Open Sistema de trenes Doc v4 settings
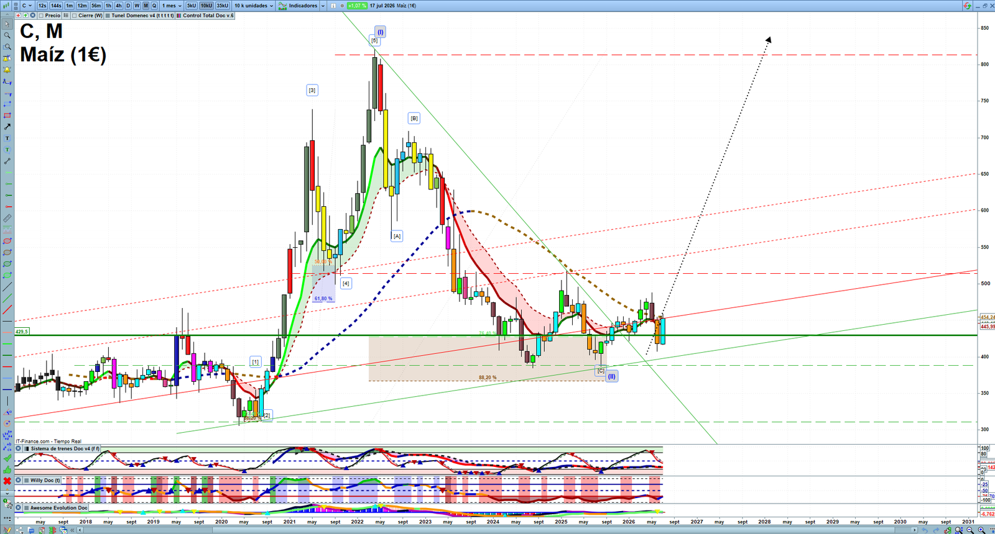Image resolution: width=995 pixels, height=534 pixels. point(61,448)
